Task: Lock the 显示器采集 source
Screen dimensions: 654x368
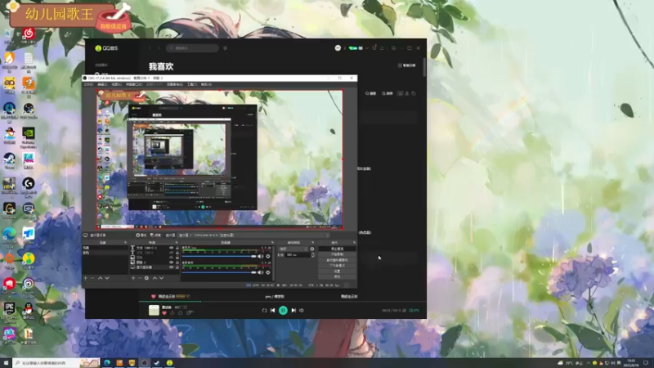Action: 177,267
